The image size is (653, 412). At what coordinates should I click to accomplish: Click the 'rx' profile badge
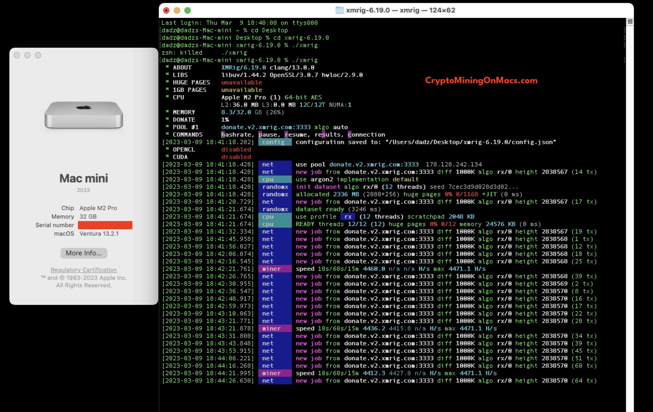pyautogui.click(x=348, y=217)
